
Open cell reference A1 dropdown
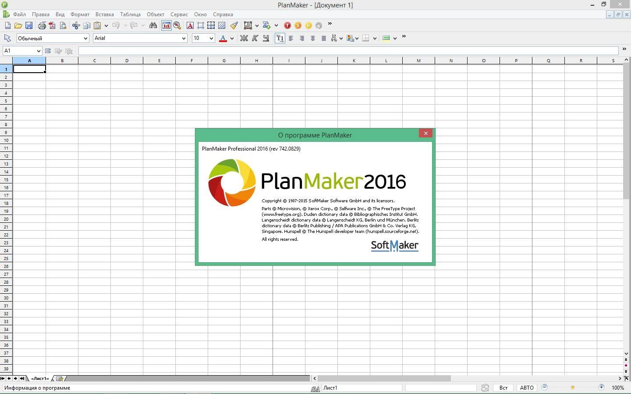[x=38, y=51]
